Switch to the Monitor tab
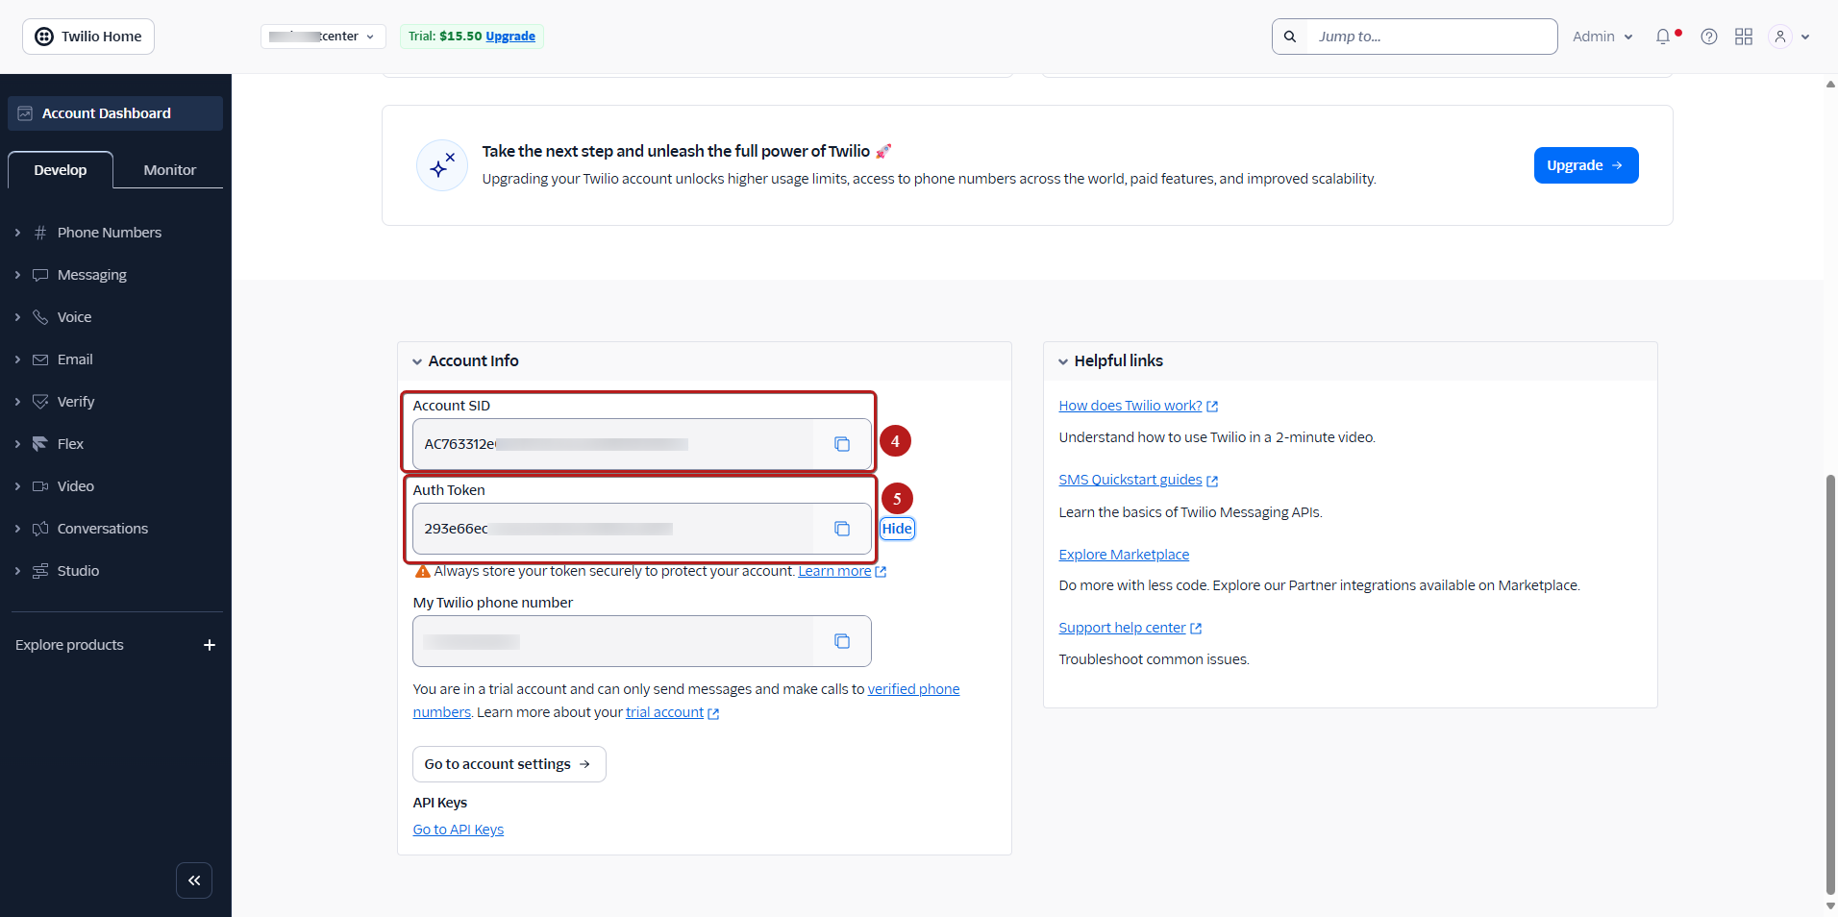 (x=170, y=170)
